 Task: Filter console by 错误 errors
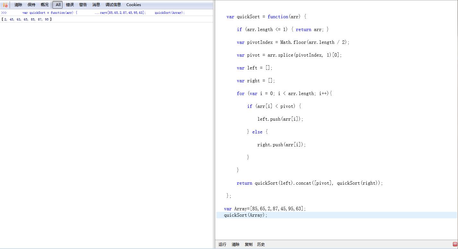70,5
